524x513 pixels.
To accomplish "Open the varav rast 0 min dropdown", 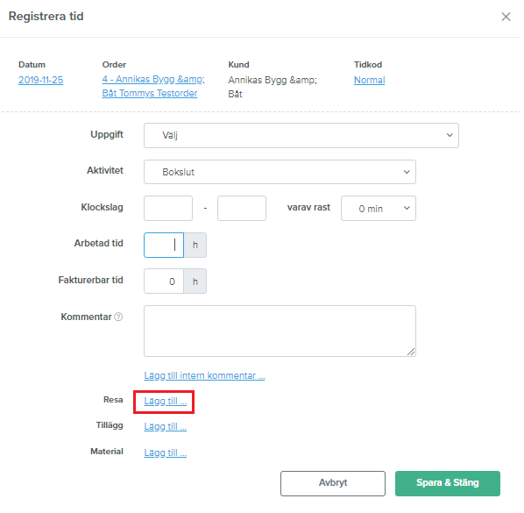I will pos(379,209).
